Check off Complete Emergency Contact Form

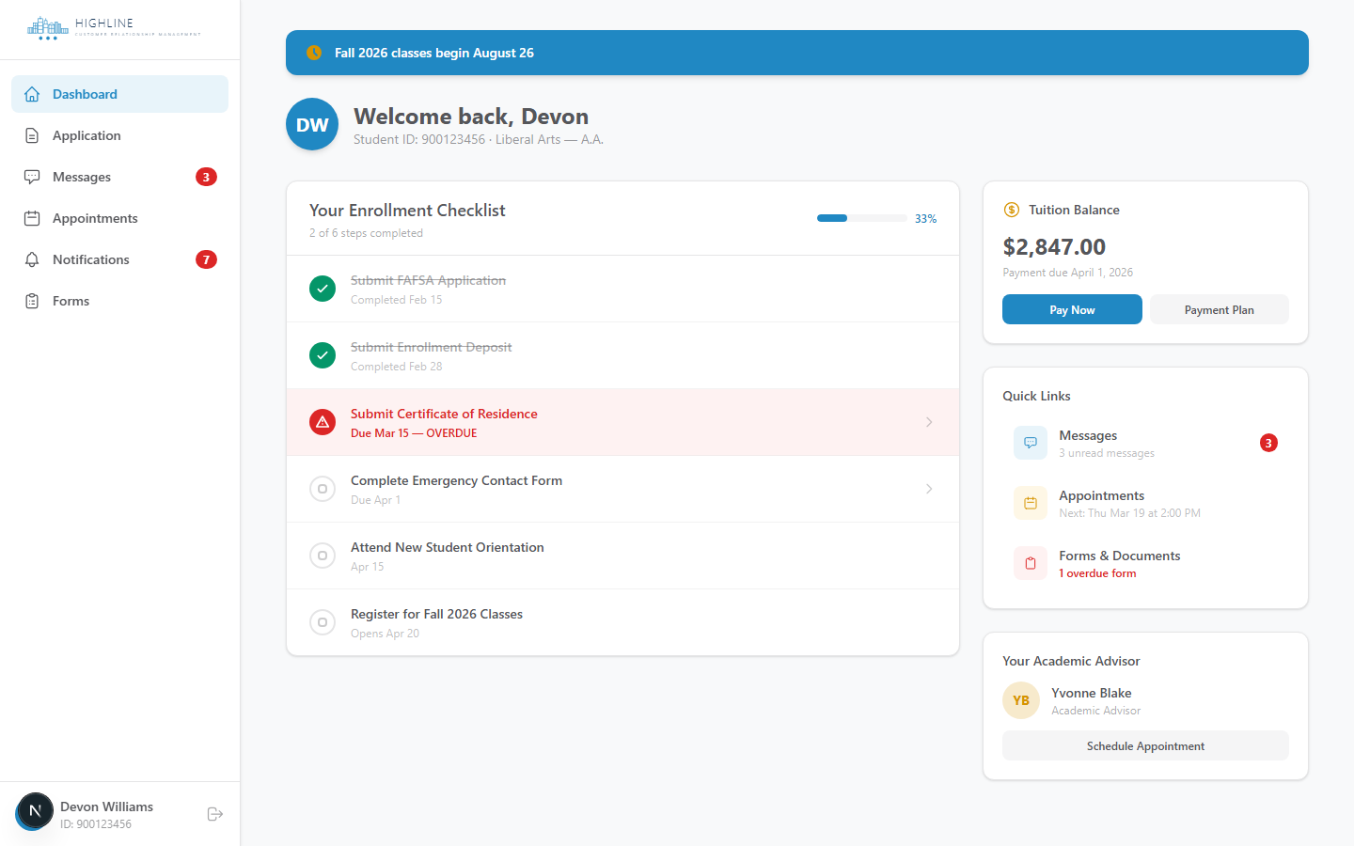[323, 489]
